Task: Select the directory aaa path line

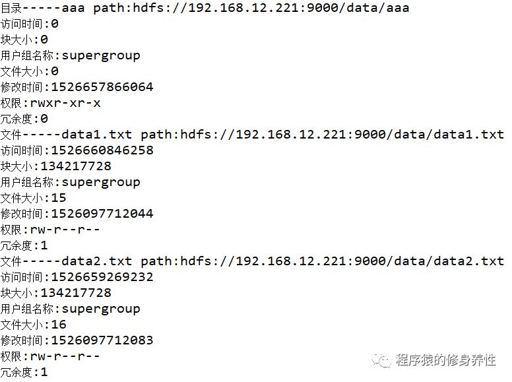Action: pyautogui.click(x=205, y=8)
